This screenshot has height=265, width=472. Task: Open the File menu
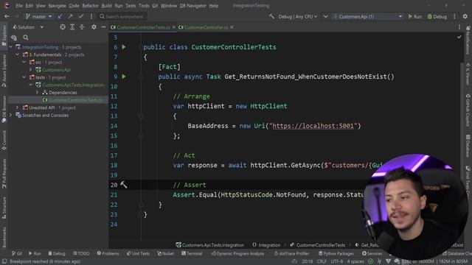pyautogui.click(x=19, y=6)
